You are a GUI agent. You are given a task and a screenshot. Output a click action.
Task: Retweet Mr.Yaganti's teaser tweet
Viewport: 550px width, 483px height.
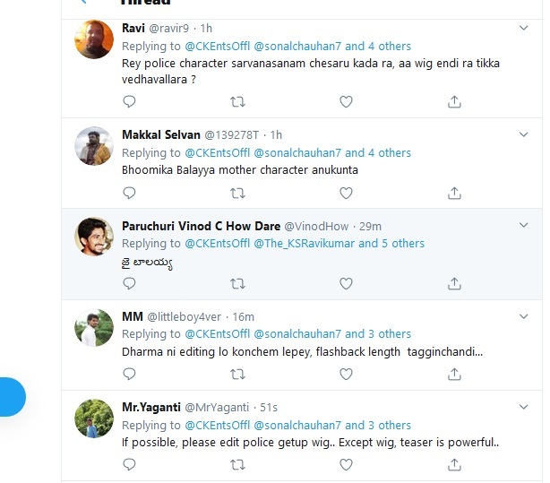237,465
